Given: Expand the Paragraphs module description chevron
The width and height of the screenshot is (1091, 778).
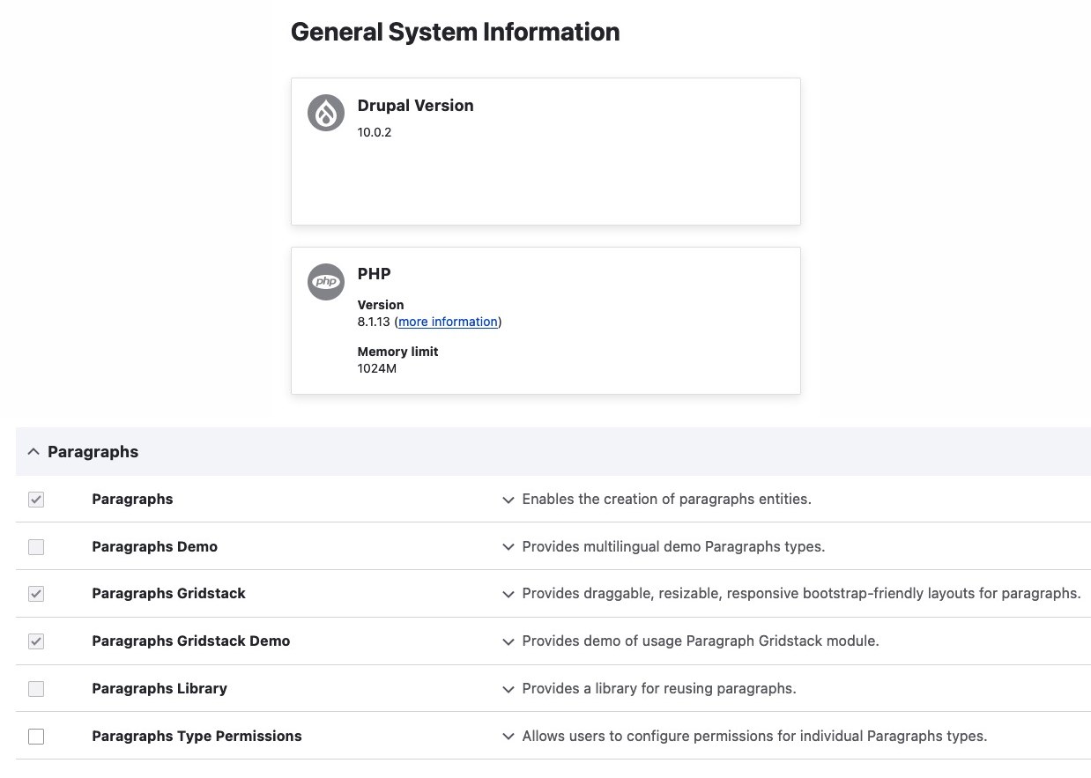Looking at the screenshot, I should click(x=508, y=500).
